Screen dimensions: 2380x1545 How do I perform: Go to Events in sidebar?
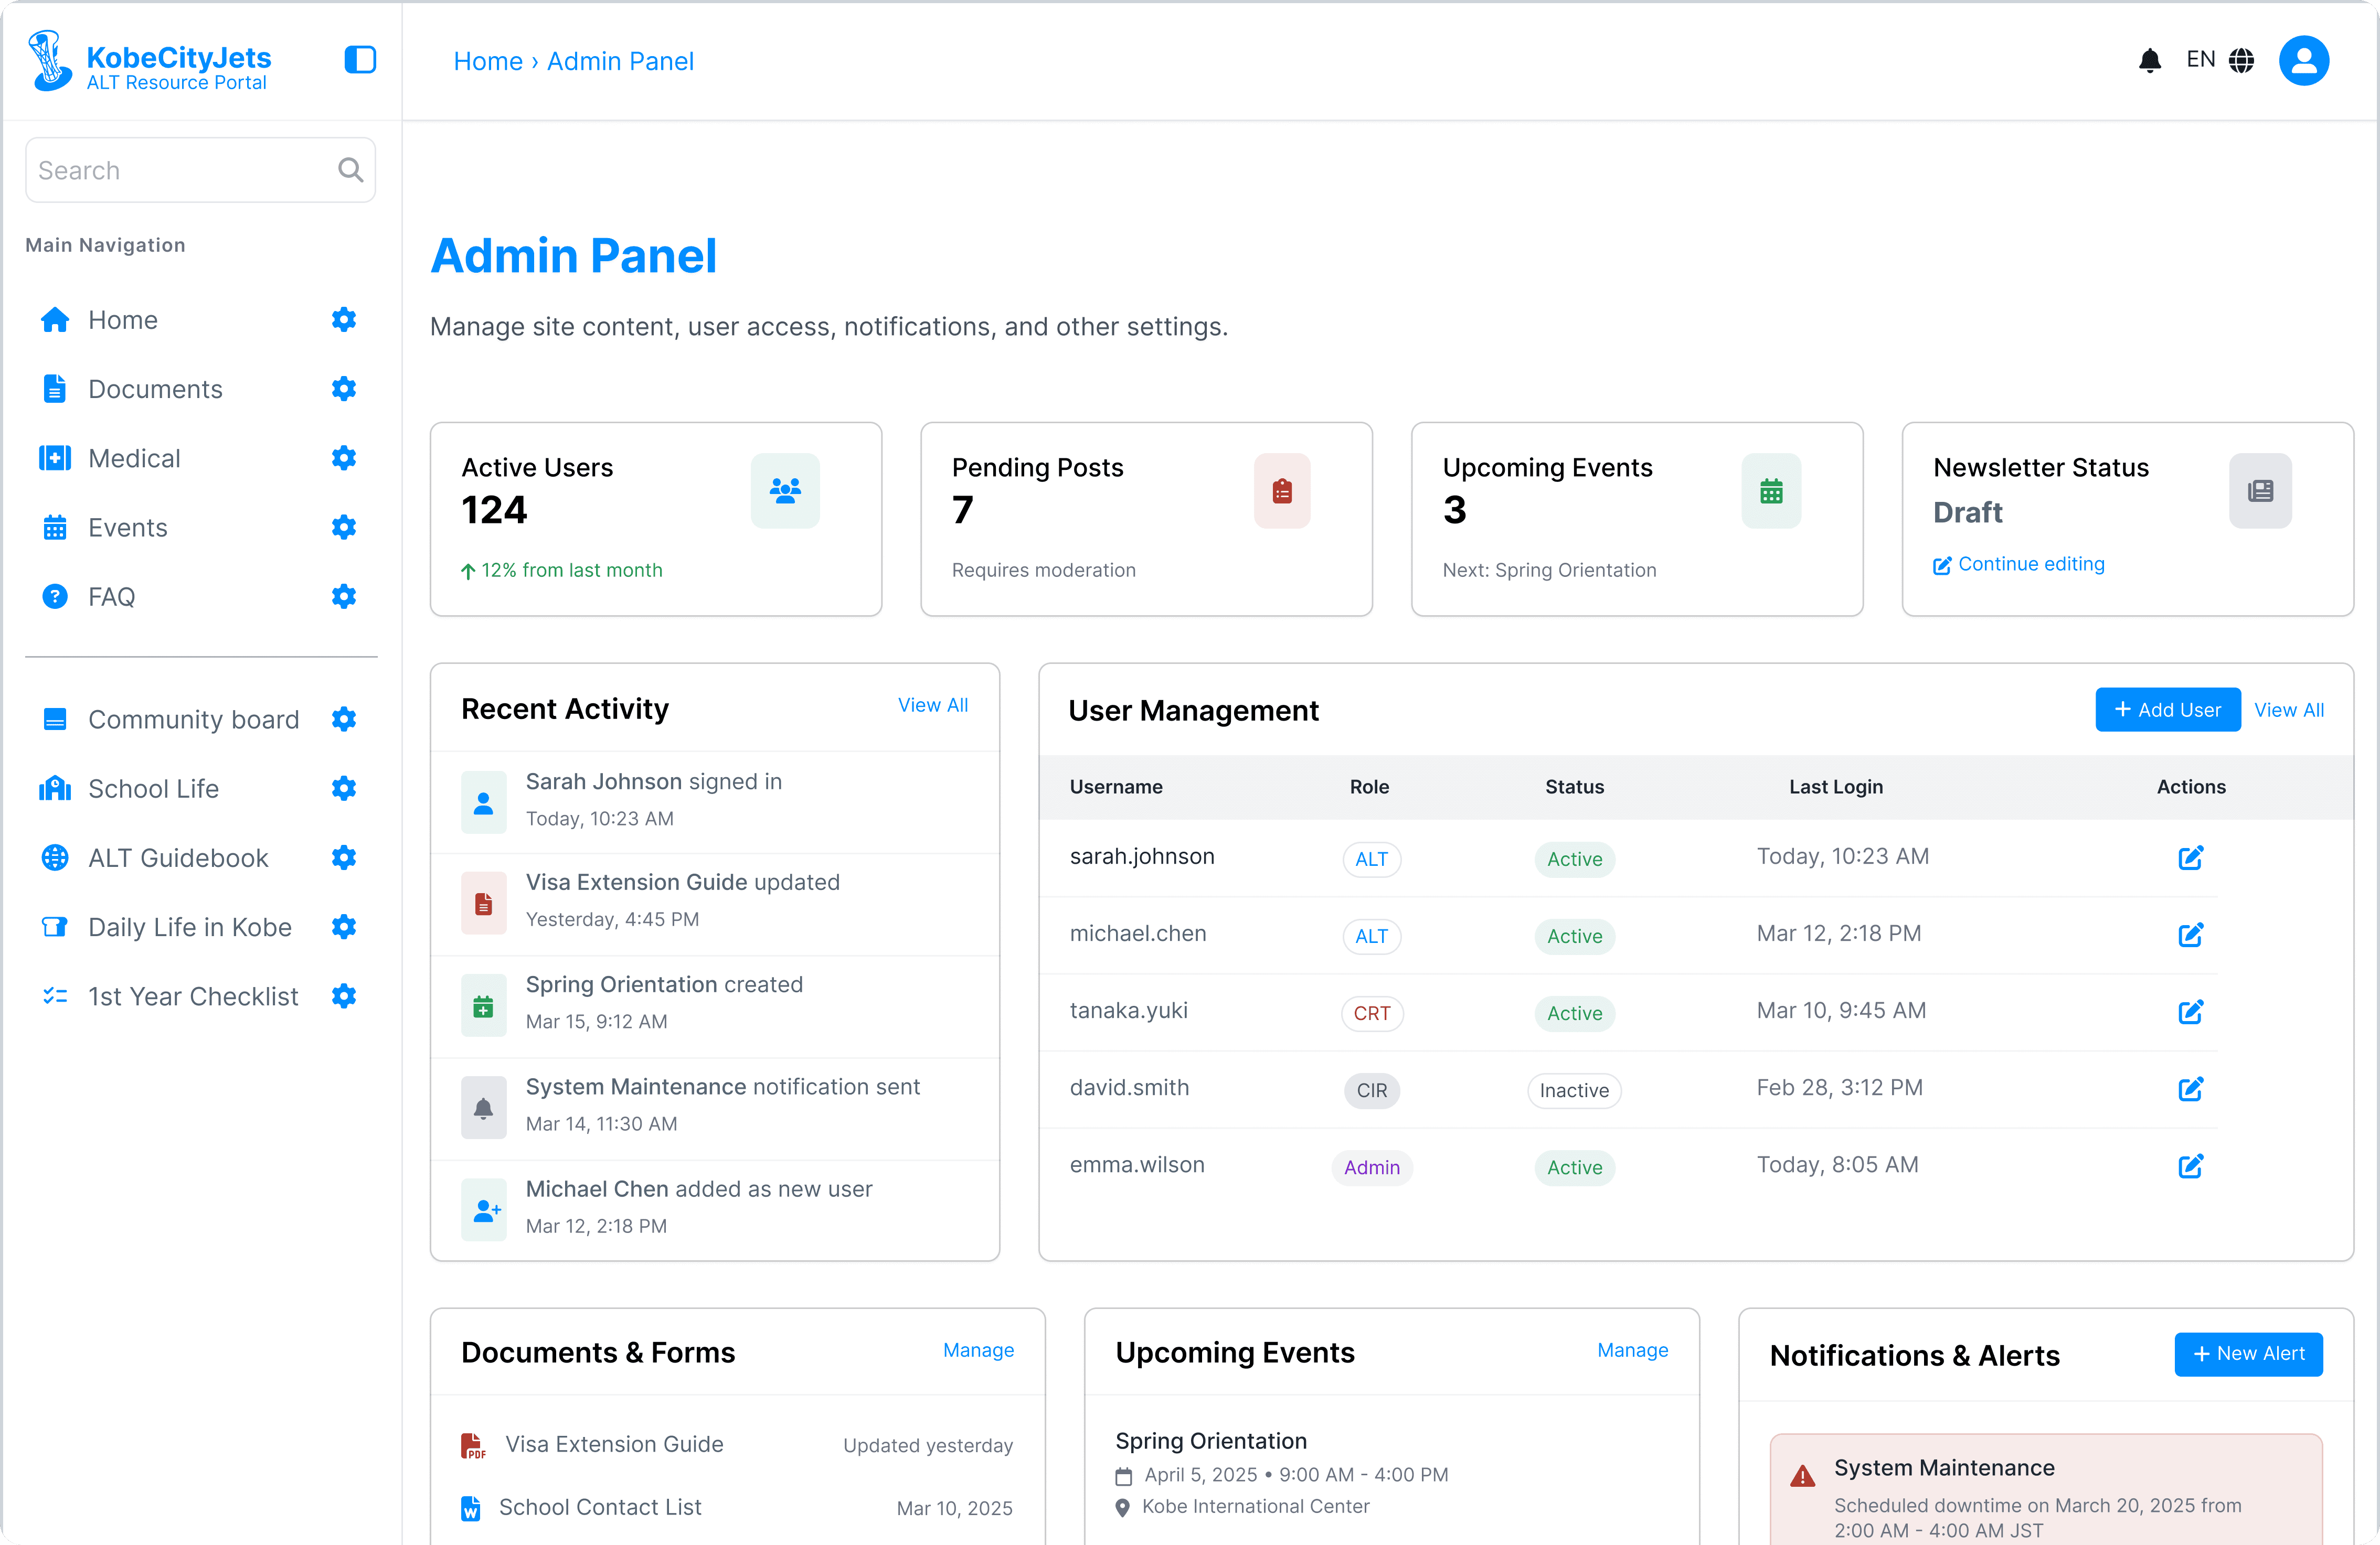point(127,528)
